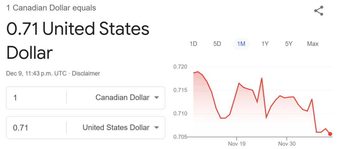Show the 5Y chart range
Viewport: 343px width, 149px height.
(289, 44)
